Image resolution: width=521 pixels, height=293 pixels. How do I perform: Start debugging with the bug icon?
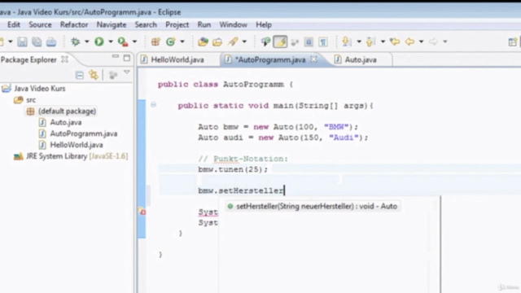coord(76,42)
